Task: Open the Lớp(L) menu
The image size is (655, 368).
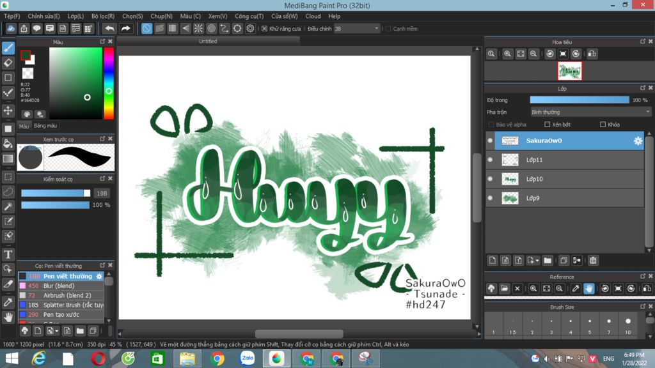Action: (75, 16)
